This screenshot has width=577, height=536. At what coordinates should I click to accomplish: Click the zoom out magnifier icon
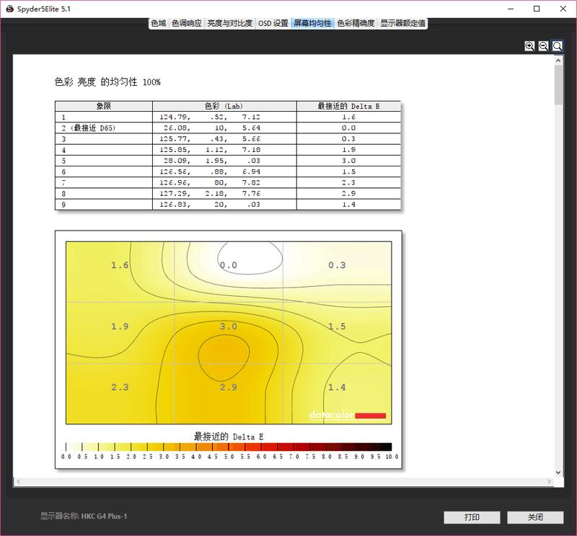(x=544, y=45)
